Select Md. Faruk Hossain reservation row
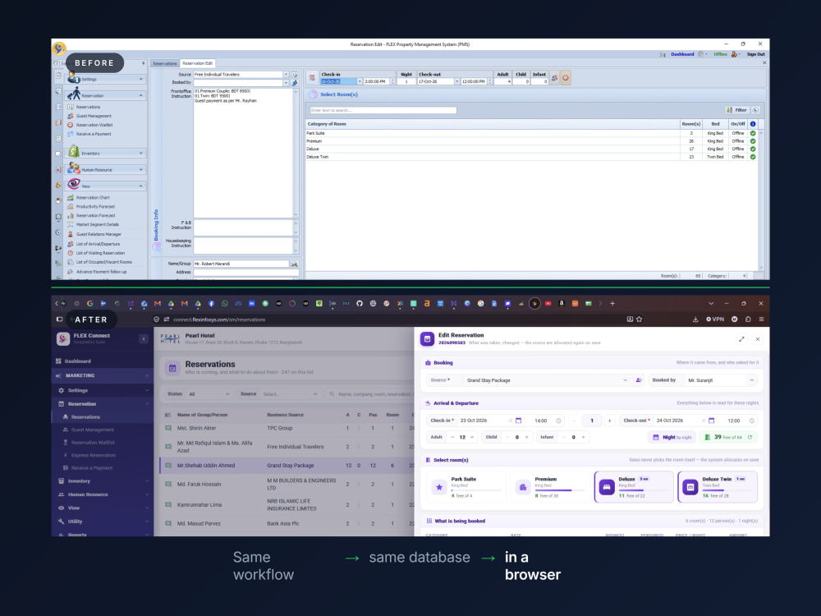This screenshot has height=616, width=821. pyautogui.click(x=287, y=484)
